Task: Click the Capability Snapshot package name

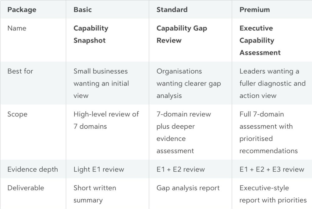Action: tap(91, 34)
